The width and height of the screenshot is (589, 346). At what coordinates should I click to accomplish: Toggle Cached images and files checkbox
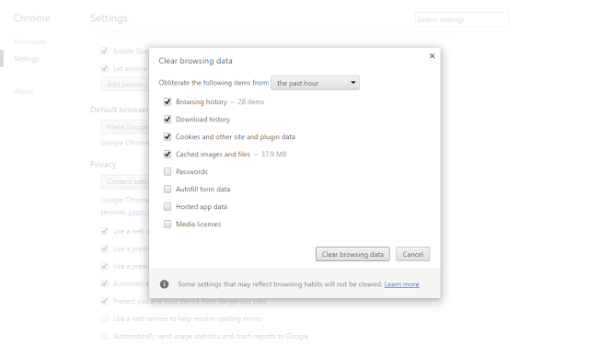(x=167, y=155)
